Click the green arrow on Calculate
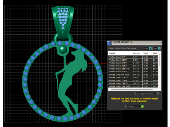The width and height of the screenshot is (170, 127). (x=142, y=106)
